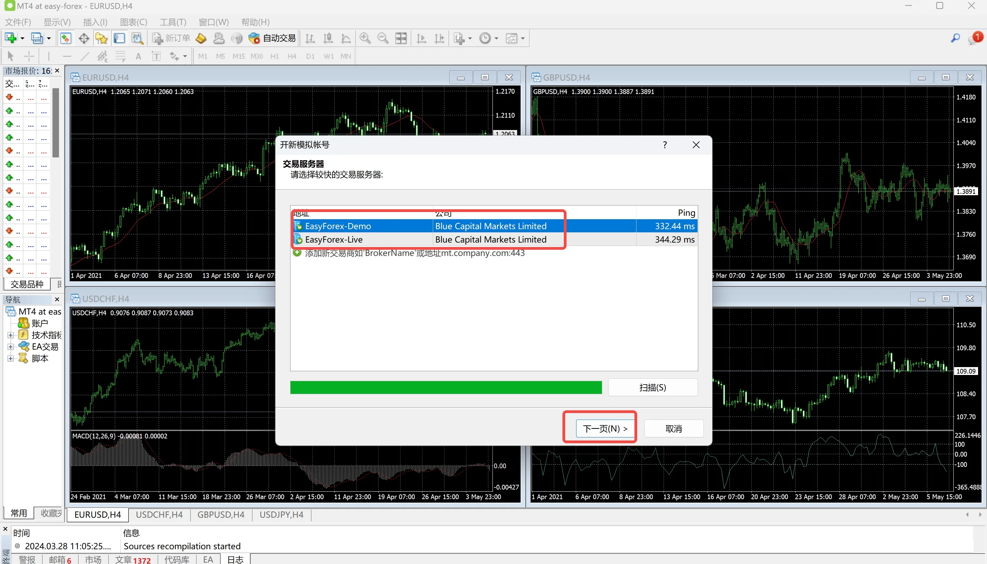
Task: Open the 文件(F) menu
Action: (18, 22)
